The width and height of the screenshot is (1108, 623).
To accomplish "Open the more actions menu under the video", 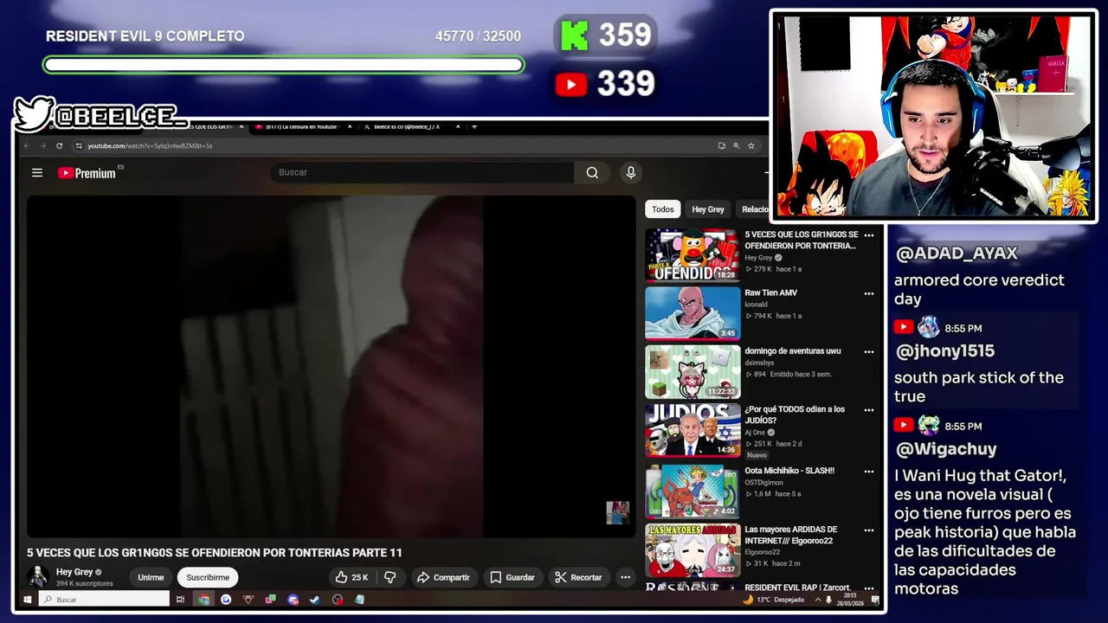I will click(x=625, y=577).
